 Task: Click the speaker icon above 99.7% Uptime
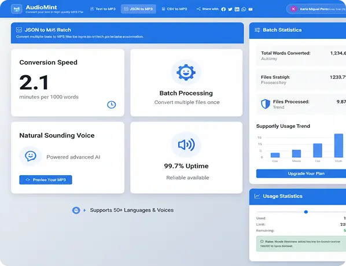click(x=186, y=145)
